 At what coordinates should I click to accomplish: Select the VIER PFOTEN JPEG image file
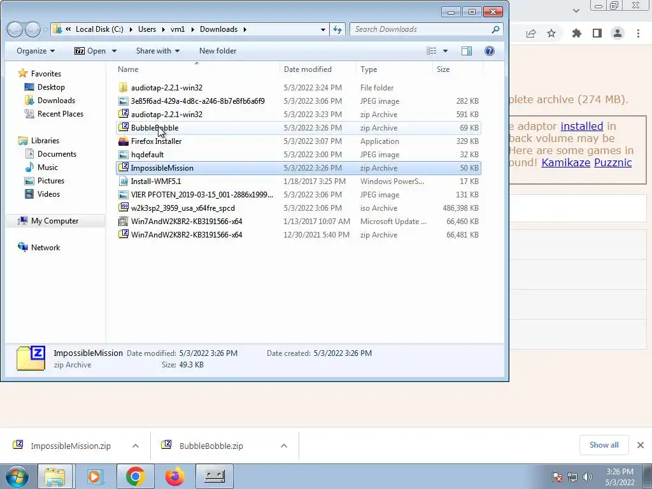coord(298,195)
